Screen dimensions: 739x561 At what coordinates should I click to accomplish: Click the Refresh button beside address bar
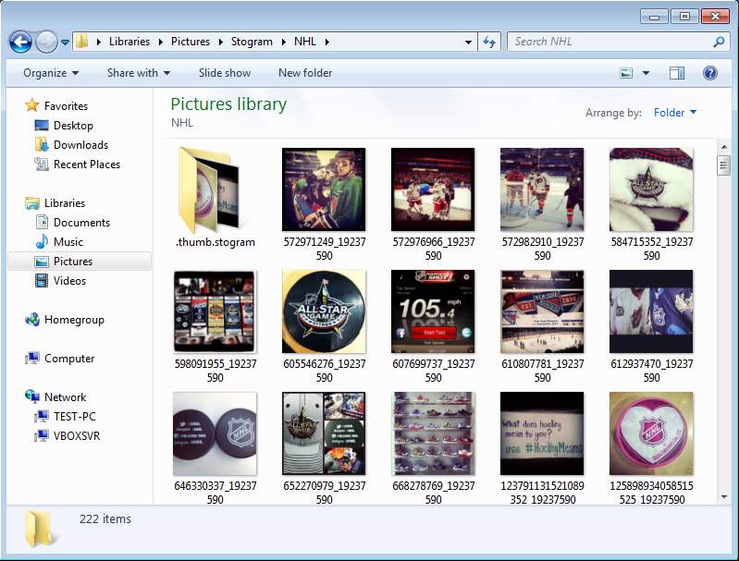coord(490,42)
